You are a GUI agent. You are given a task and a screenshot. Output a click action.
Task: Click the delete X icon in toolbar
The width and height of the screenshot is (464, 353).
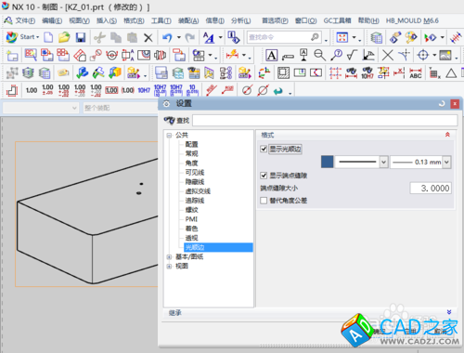tap(148, 38)
